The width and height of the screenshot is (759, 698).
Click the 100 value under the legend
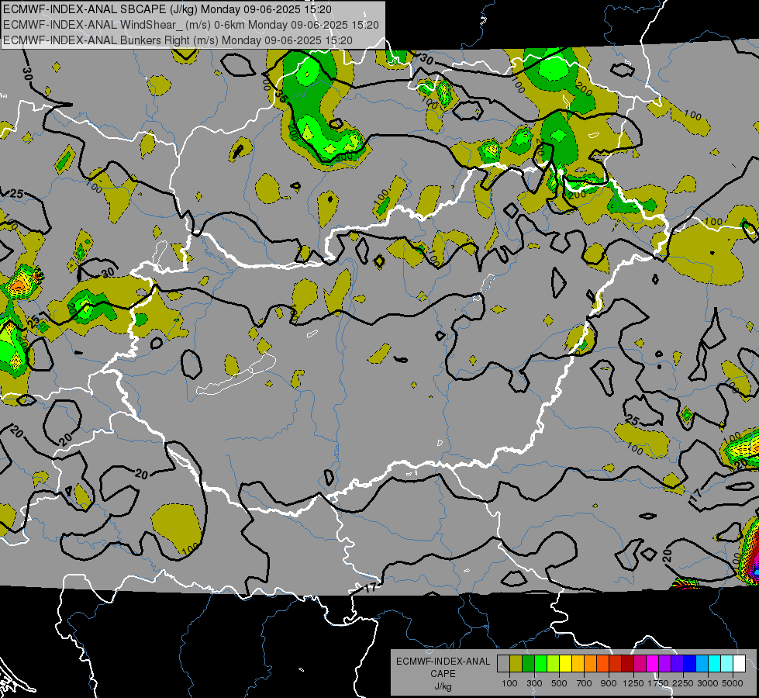click(509, 683)
